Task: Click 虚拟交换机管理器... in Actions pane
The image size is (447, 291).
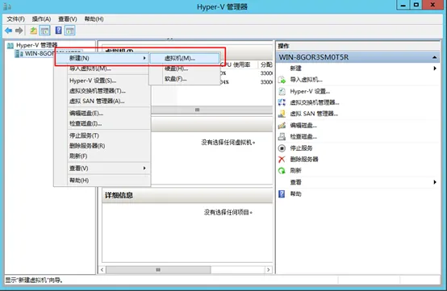Action: pyautogui.click(x=315, y=102)
